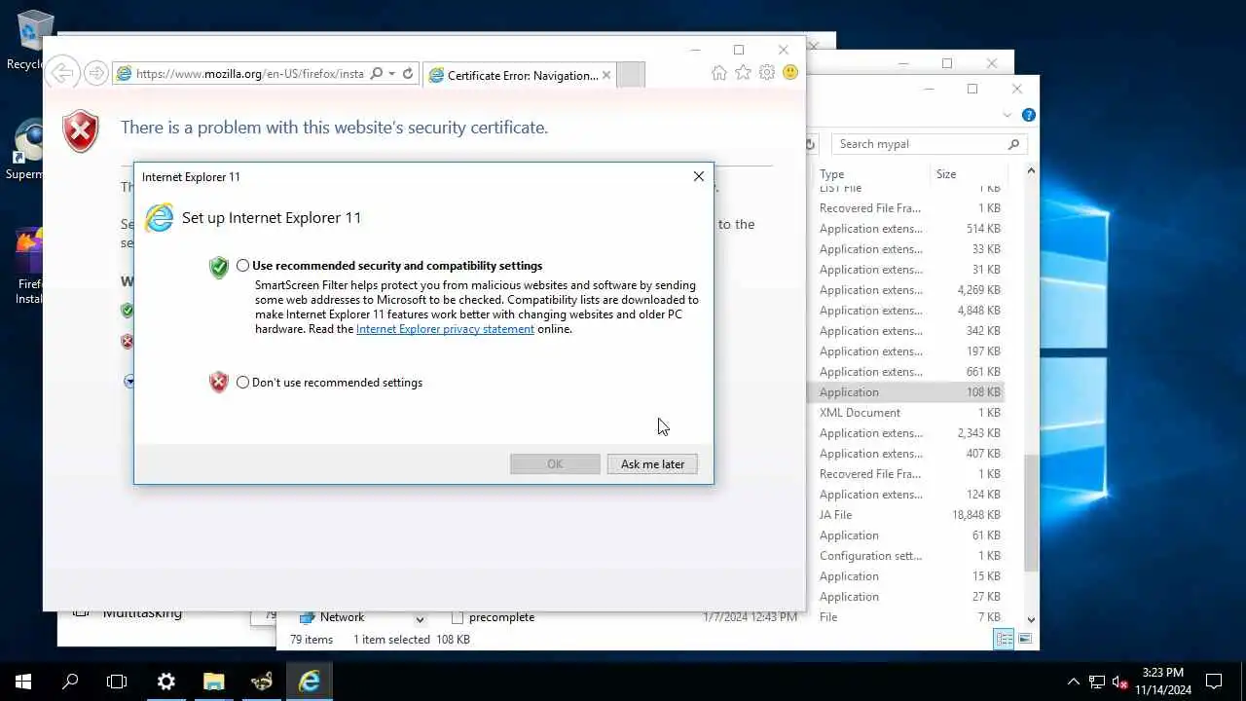Click the 4,848 KB application extension row
The image size is (1246, 701).
pyautogui.click(x=905, y=311)
